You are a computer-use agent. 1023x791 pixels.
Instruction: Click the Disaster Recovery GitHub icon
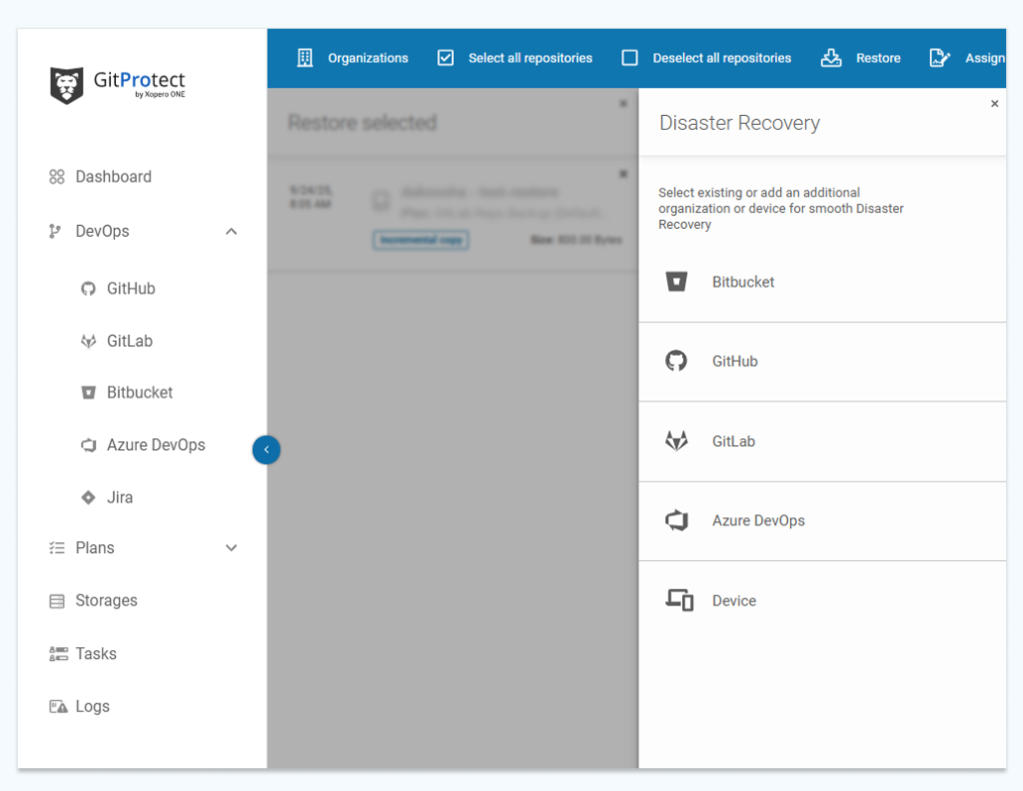click(x=676, y=361)
